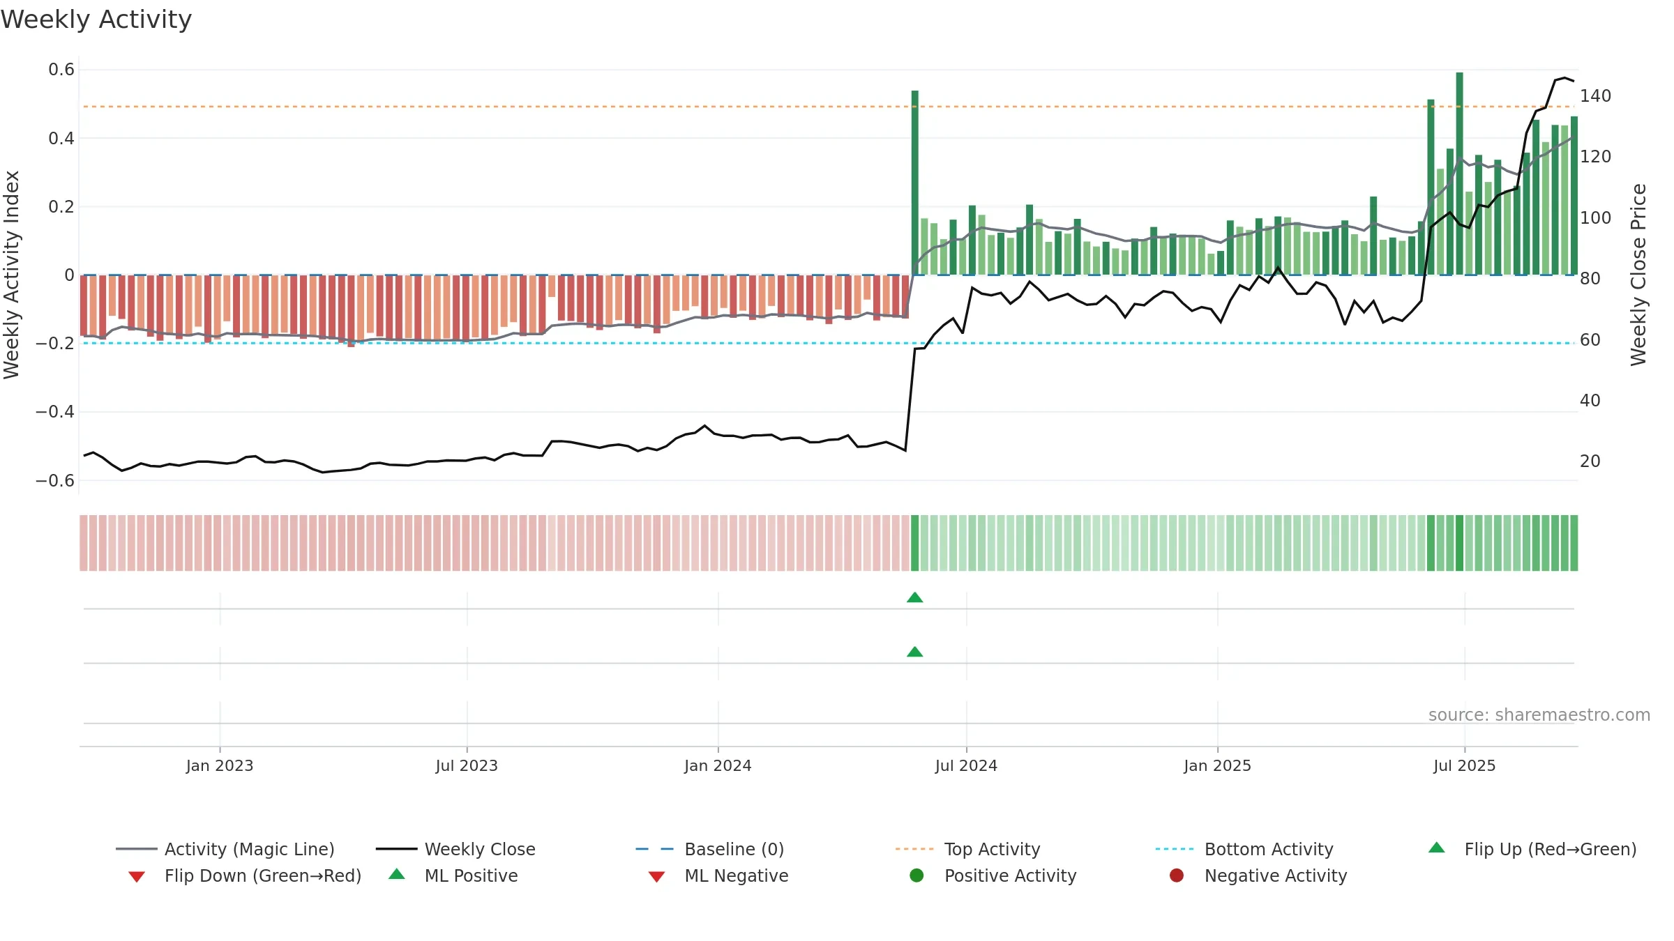Click the cyan dotted Bottom Activity legend sample
This screenshot has height=941, width=1674.
coord(1175,849)
